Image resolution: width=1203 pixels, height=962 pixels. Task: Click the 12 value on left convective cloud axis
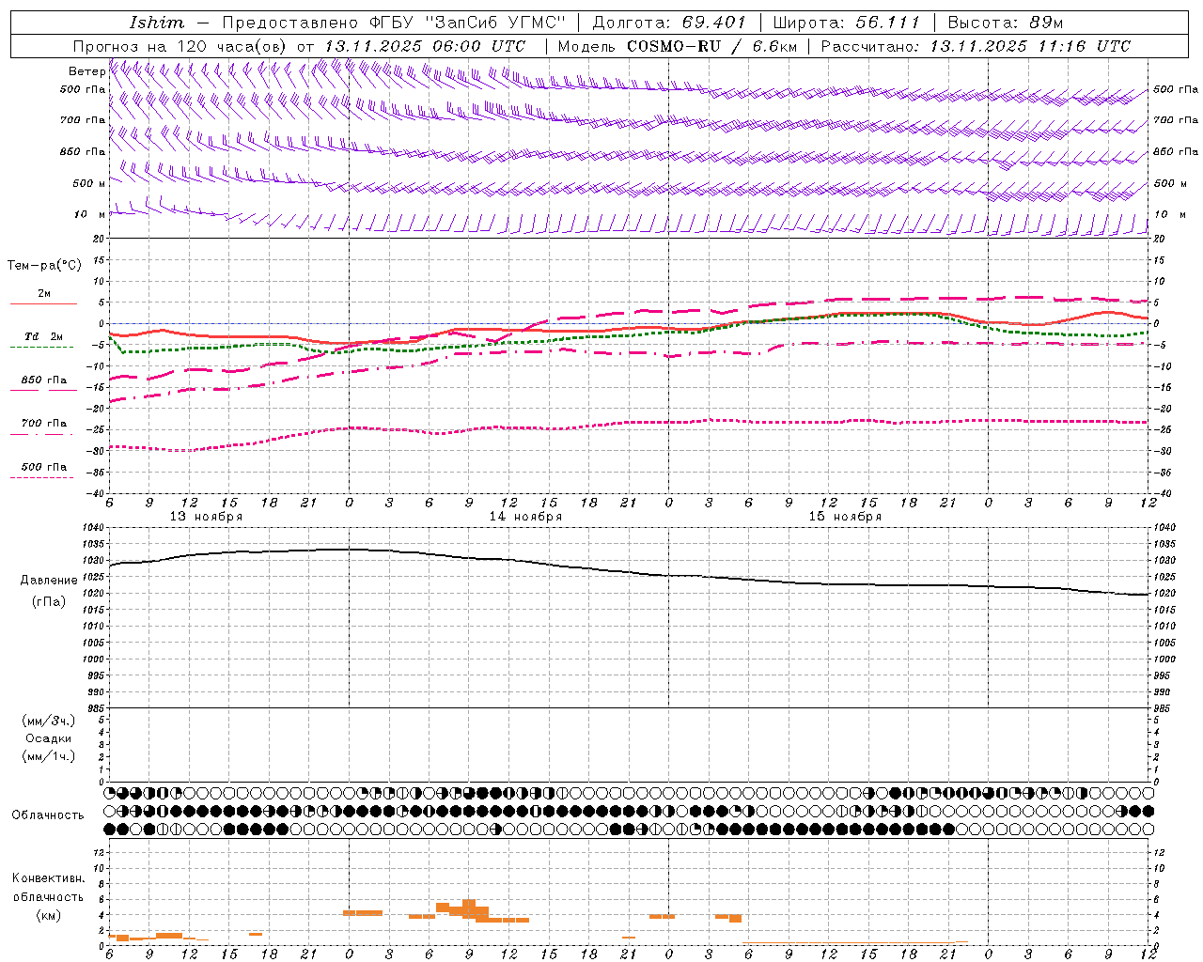[x=100, y=853]
